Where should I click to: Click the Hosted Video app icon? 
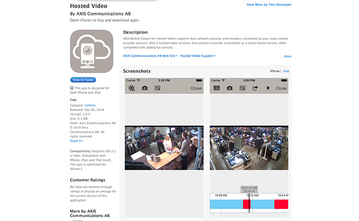point(93,51)
